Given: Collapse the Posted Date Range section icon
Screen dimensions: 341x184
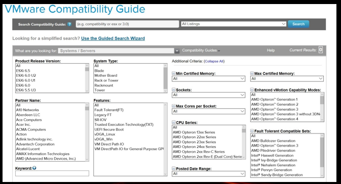Looking at the screenshot, I should coord(174,168).
